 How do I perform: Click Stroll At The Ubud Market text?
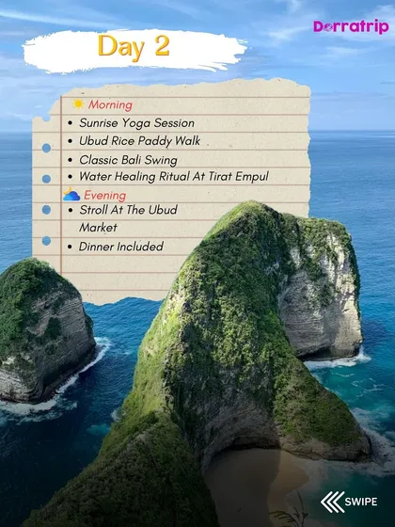[x=128, y=218]
